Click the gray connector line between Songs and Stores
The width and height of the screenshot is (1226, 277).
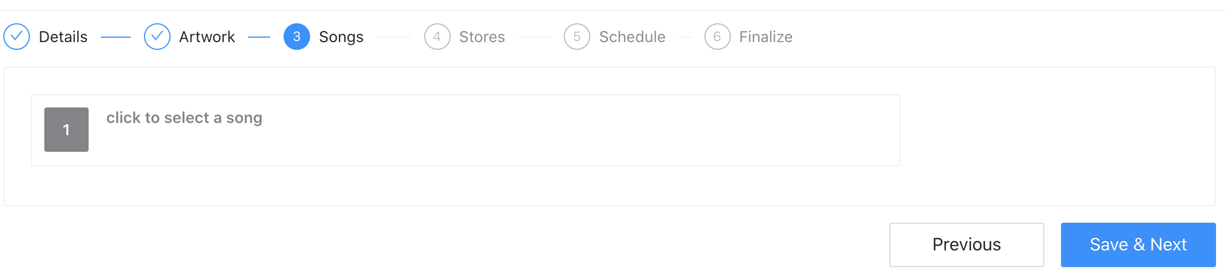tap(394, 37)
